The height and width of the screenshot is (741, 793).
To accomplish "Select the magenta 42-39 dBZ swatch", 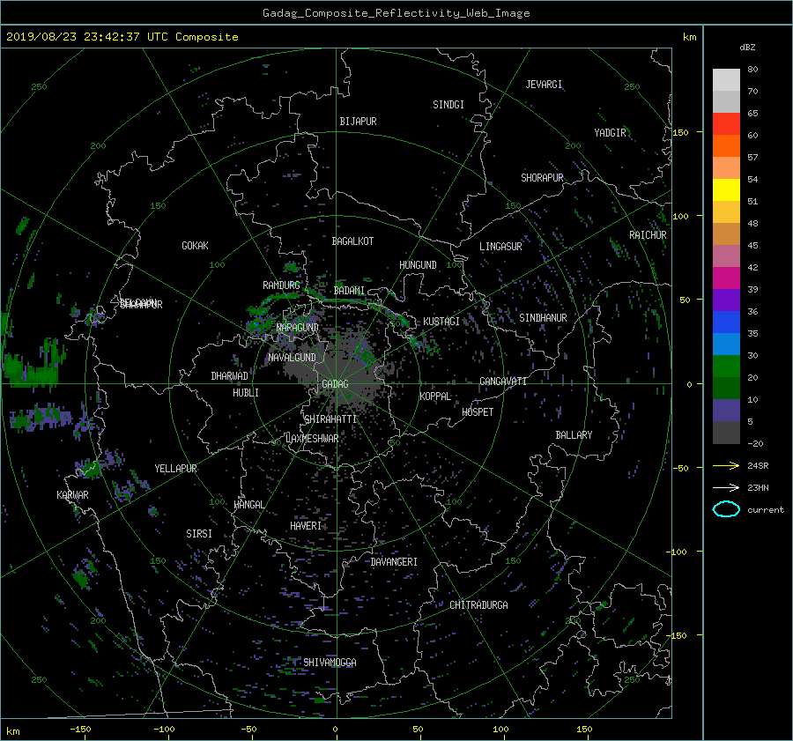I will 726,278.
